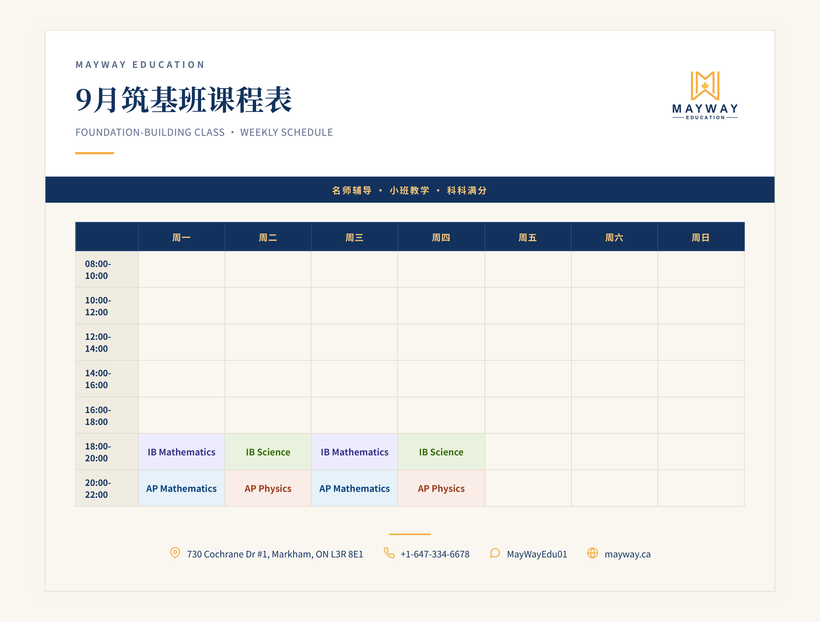Select the 周四 column header

tap(441, 237)
